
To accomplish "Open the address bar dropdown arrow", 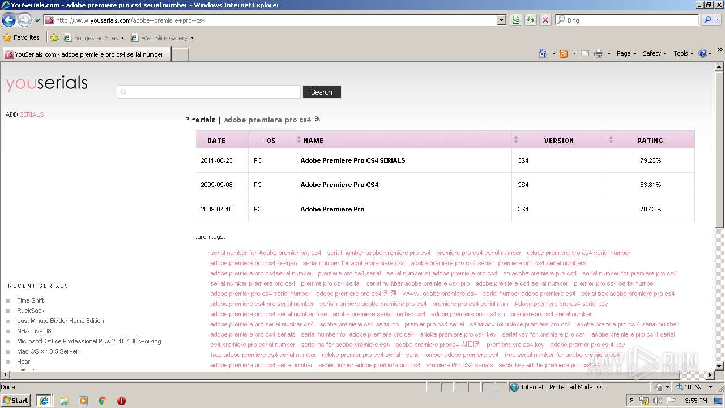I will tap(501, 20).
